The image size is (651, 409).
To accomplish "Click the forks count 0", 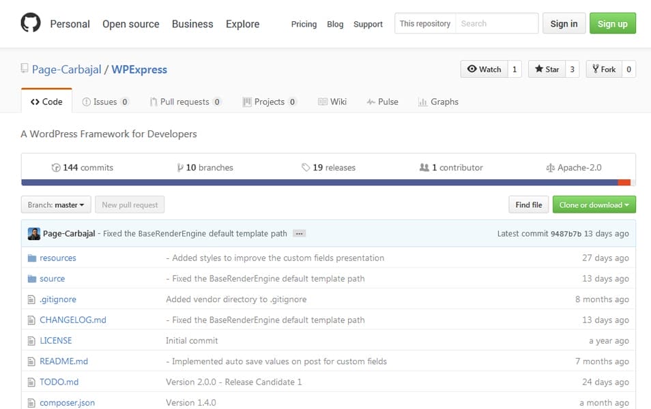I will point(628,70).
